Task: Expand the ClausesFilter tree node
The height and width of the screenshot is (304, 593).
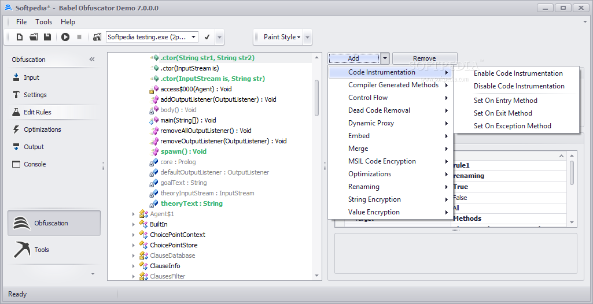Action: [133, 276]
